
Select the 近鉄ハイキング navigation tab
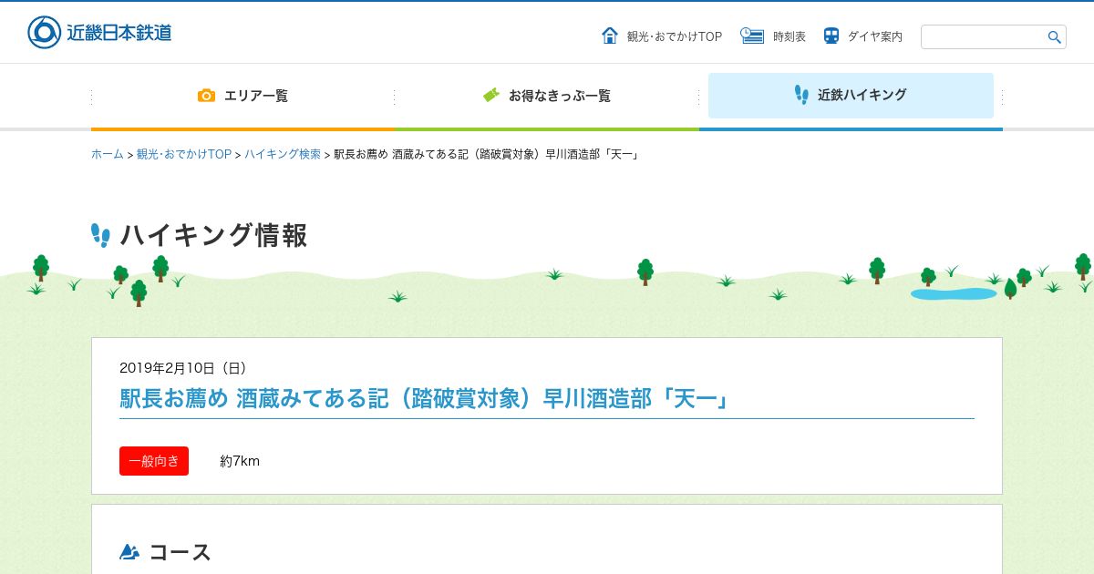pyautogui.click(x=851, y=96)
